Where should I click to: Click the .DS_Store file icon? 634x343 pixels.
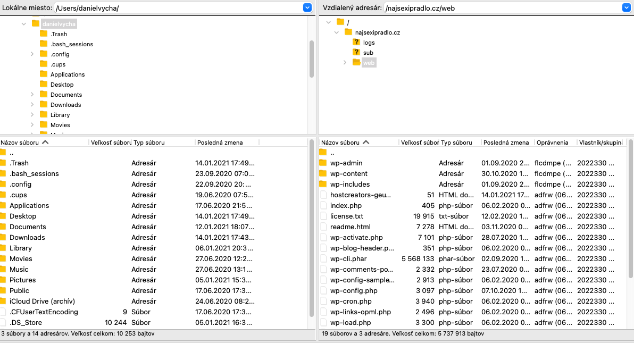3,322
